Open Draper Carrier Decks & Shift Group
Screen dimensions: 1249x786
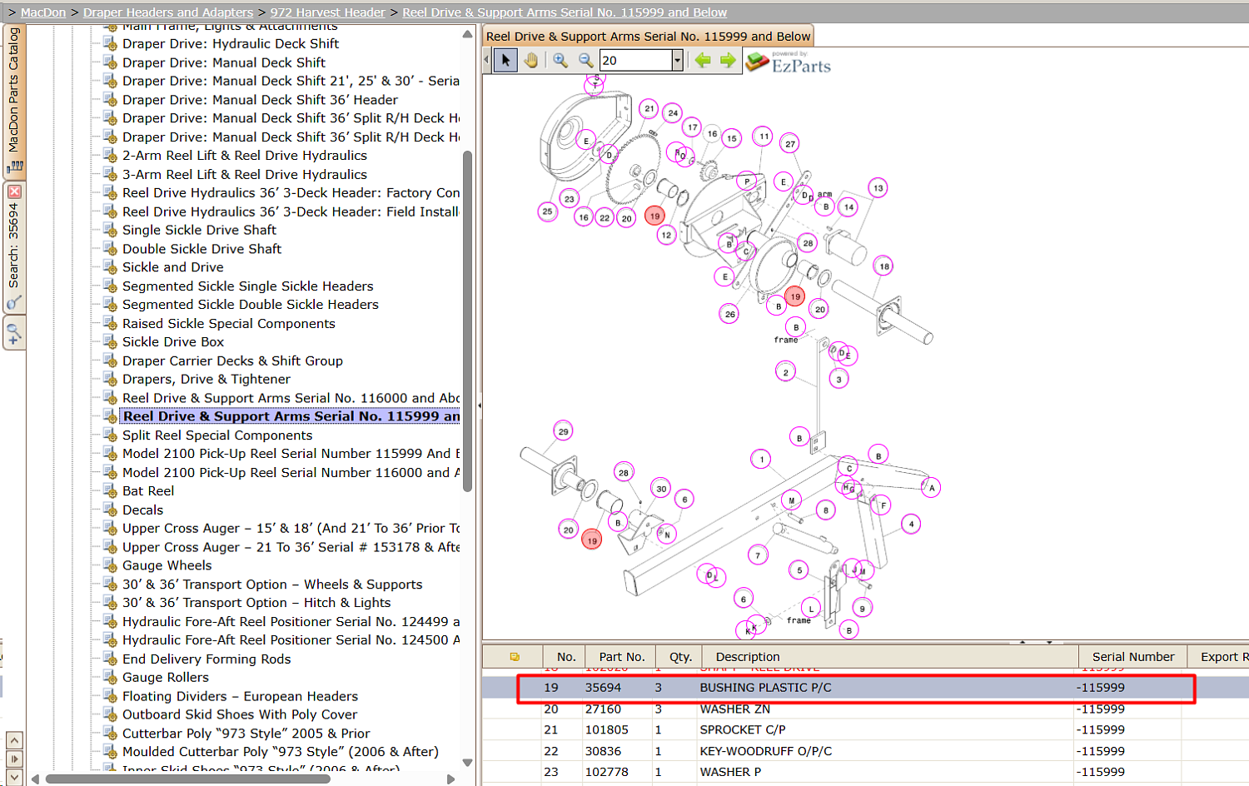pos(232,361)
